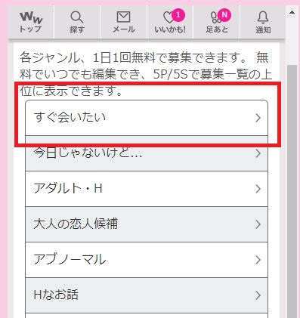The width and height of the screenshot is (300, 318).
Task: Click the chevron arrow on すぐ会いたい
Action: (258, 118)
